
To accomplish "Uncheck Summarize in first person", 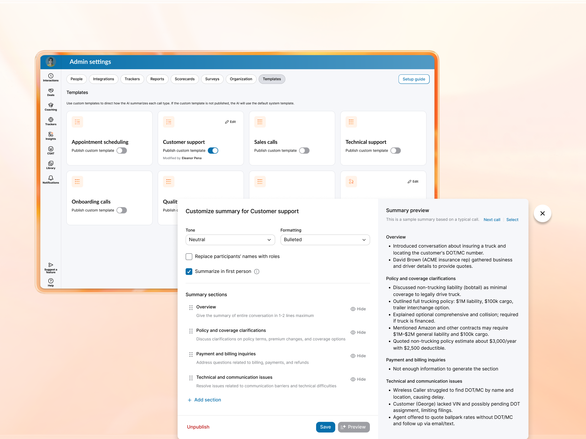I will (x=189, y=271).
